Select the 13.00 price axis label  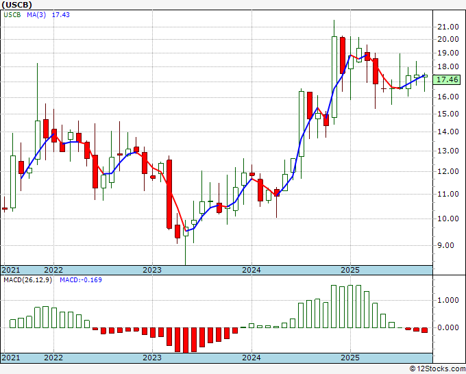pyautogui.click(x=447, y=151)
